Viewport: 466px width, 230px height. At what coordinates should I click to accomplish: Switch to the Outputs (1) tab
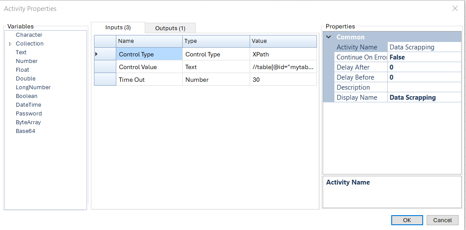tap(170, 28)
